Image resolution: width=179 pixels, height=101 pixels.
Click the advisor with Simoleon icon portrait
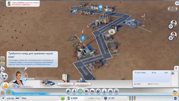pos(174,35)
